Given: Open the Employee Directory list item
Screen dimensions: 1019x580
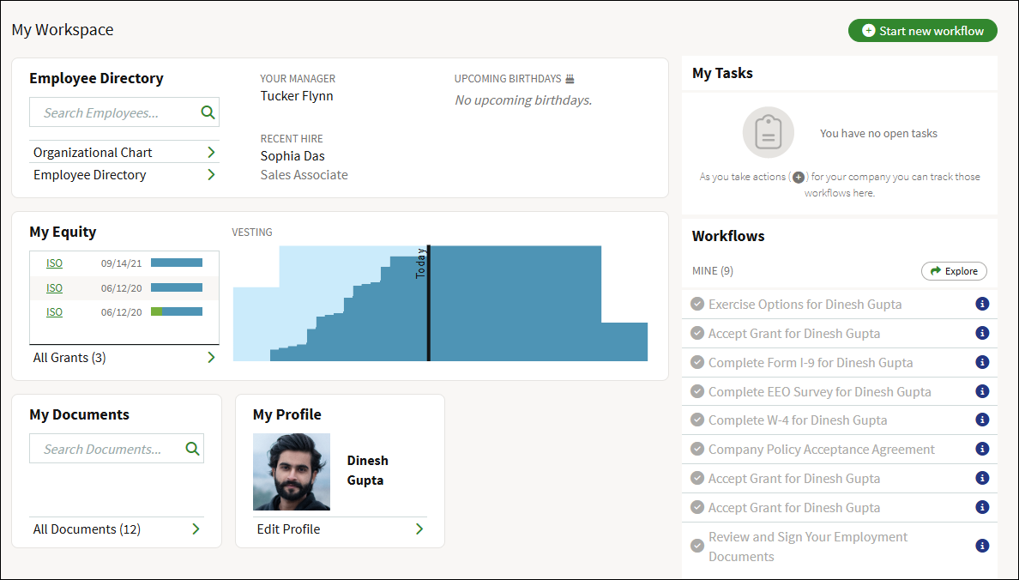Looking at the screenshot, I should pyautogui.click(x=124, y=174).
